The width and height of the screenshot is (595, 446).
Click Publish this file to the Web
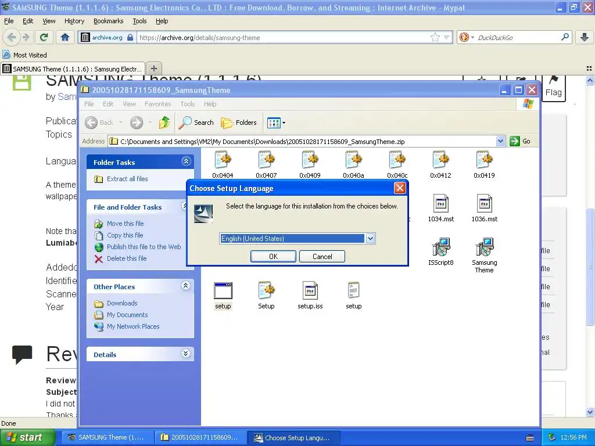(144, 246)
